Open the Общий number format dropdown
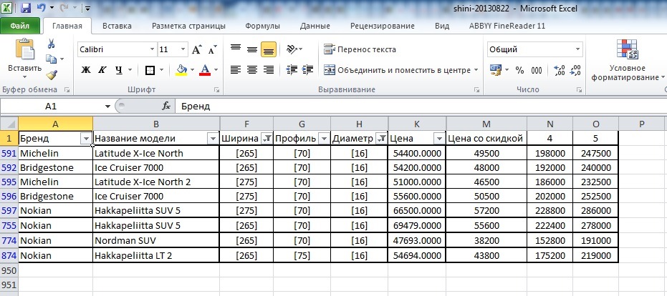The width and height of the screenshot is (667, 296). (x=577, y=49)
